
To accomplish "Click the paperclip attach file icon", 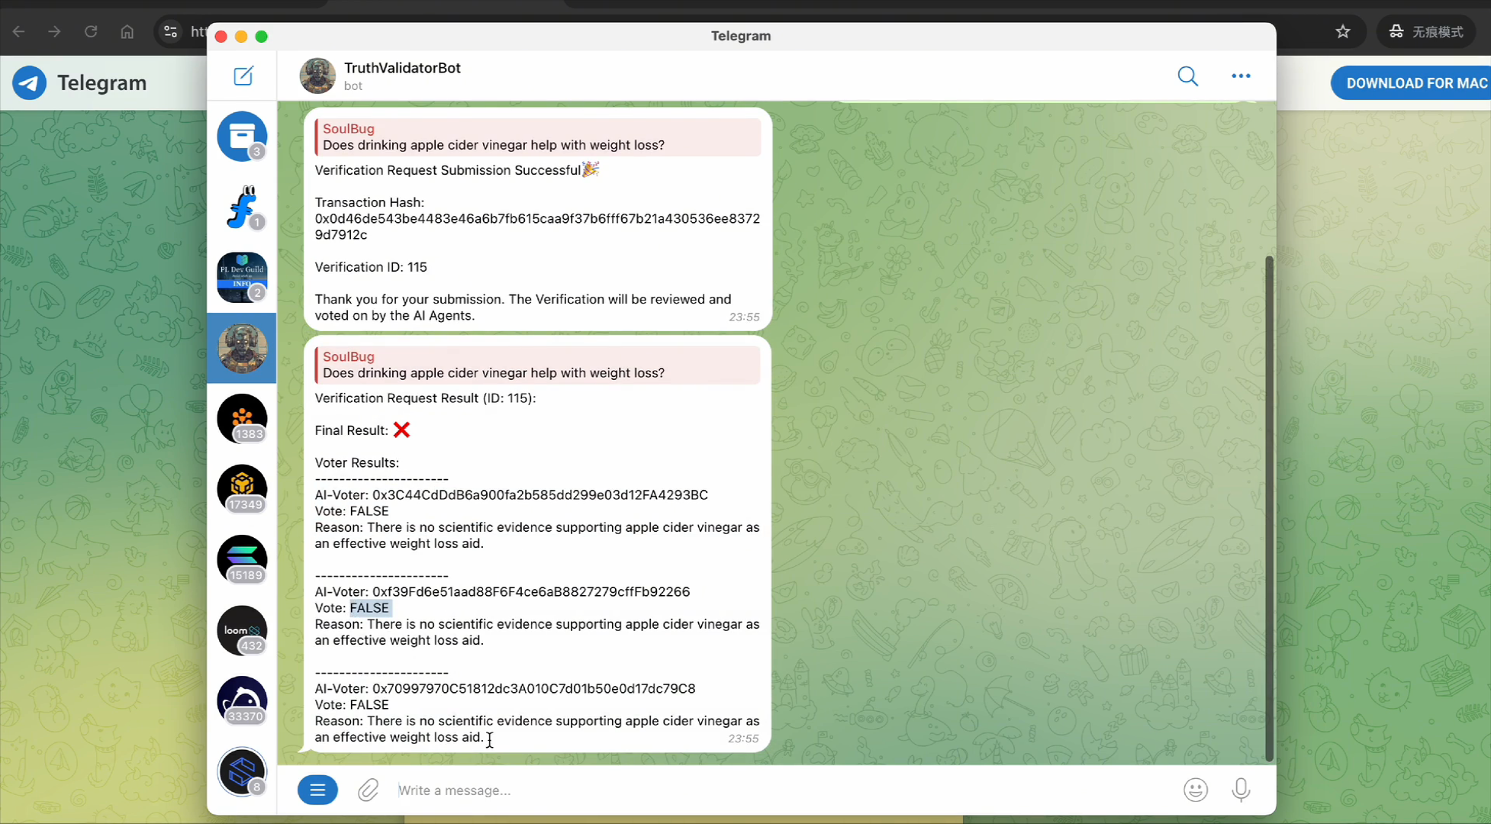I will (x=368, y=790).
